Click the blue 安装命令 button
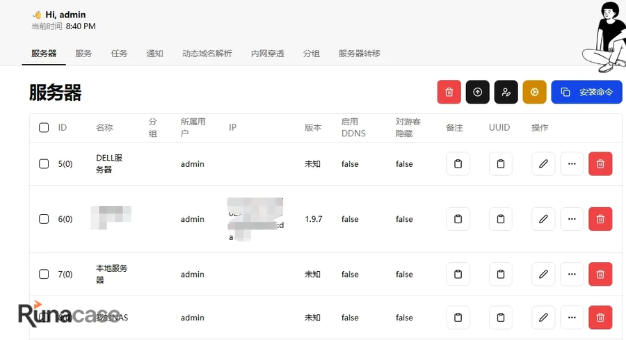The image size is (626, 340). tap(586, 92)
